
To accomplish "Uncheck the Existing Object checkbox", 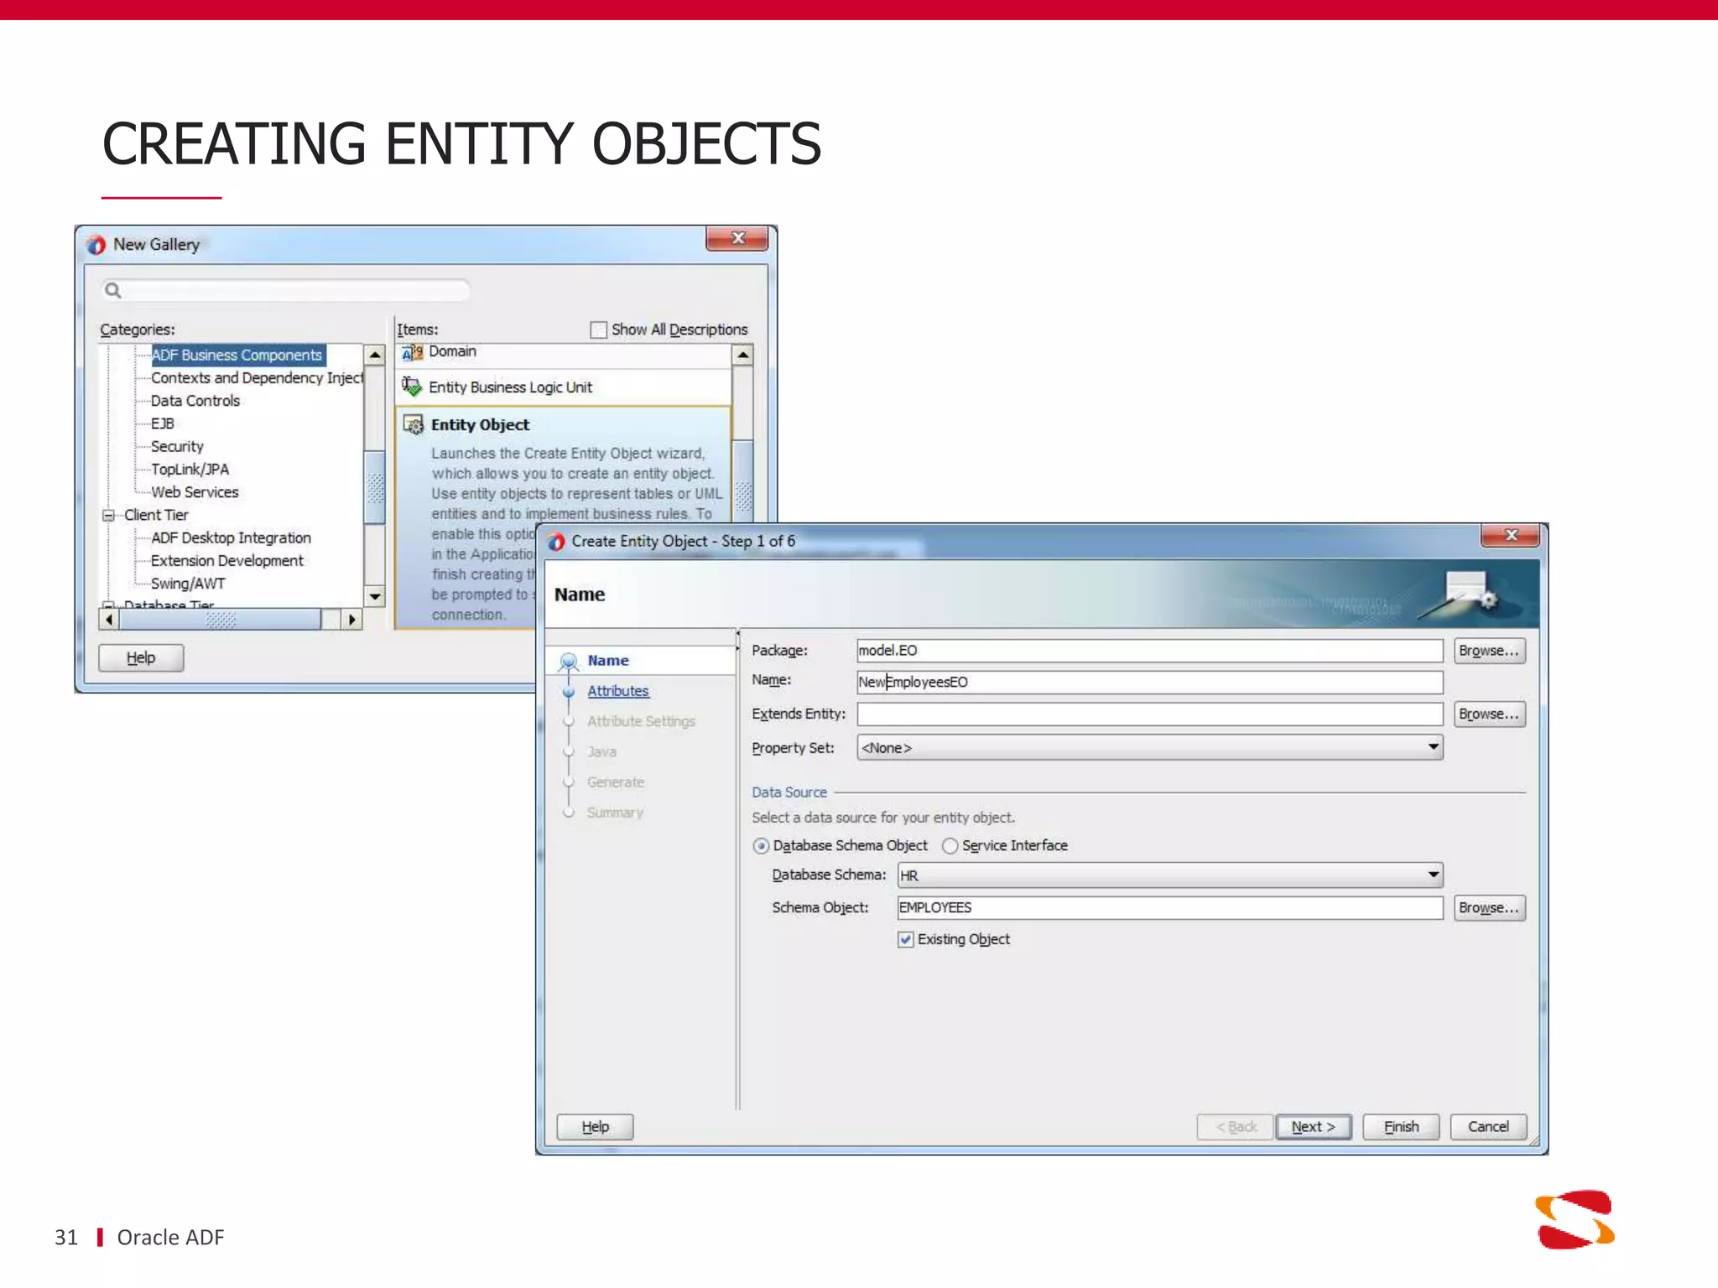I will (905, 939).
